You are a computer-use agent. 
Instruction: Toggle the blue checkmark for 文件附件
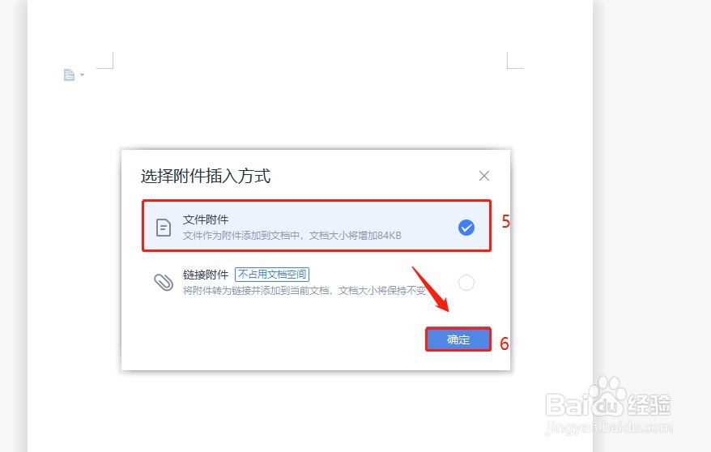(466, 228)
